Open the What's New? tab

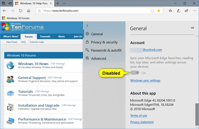pyautogui.click(x=11, y=36)
